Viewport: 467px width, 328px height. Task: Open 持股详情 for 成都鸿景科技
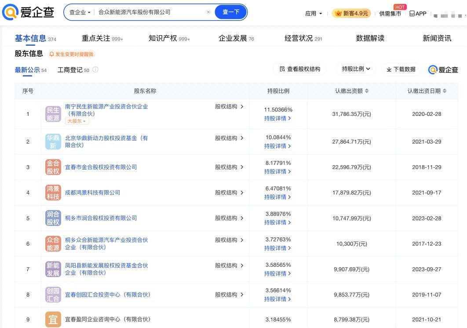point(277,197)
